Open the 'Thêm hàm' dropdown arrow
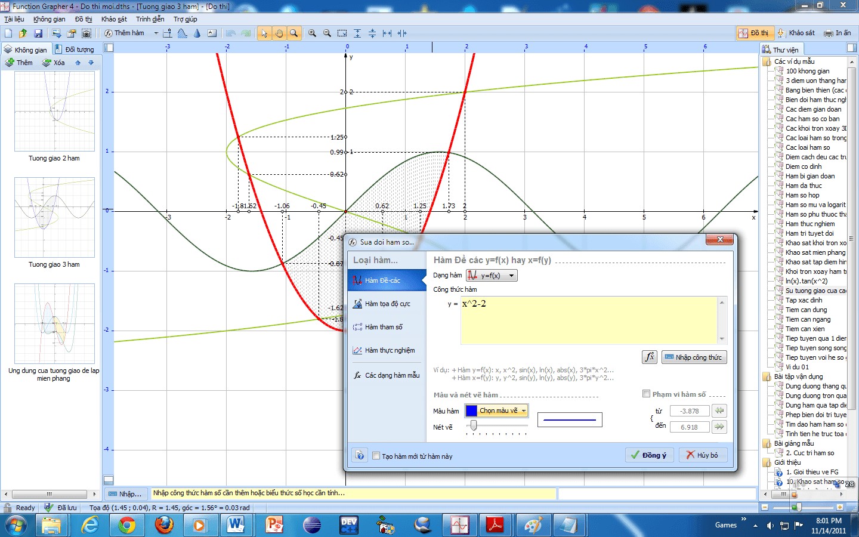The height and width of the screenshot is (537, 859). (x=156, y=33)
